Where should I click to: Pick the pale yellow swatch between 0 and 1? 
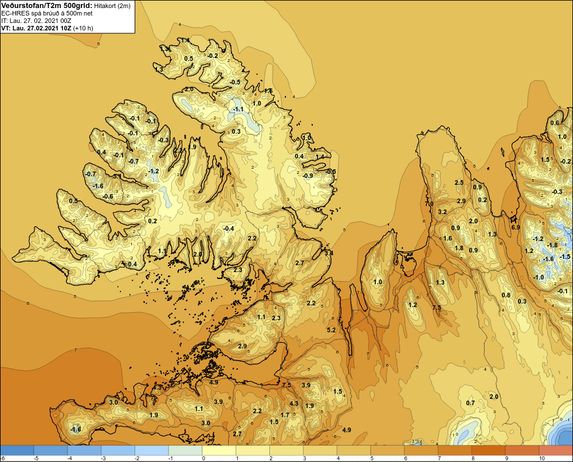tap(219, 450)
